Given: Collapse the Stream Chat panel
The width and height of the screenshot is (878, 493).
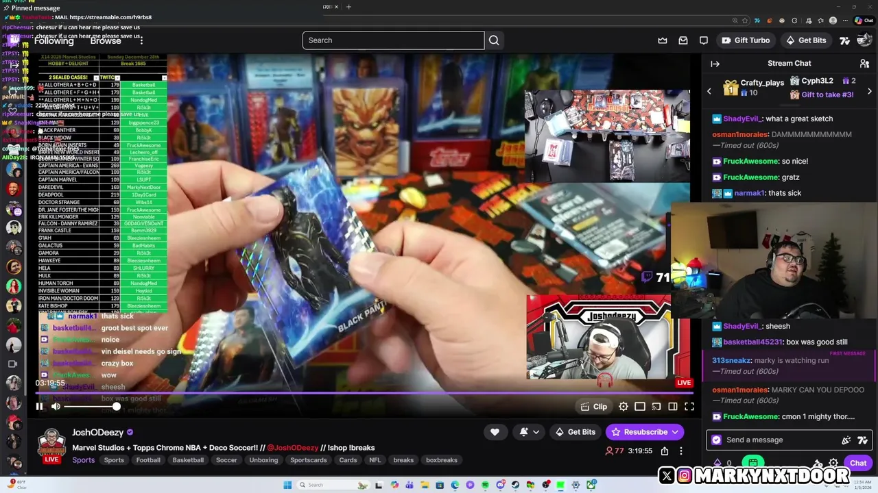Looking at the screenshot, I should [715, 64].
